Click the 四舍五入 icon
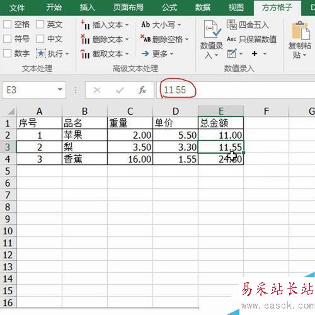 [232, 25]
